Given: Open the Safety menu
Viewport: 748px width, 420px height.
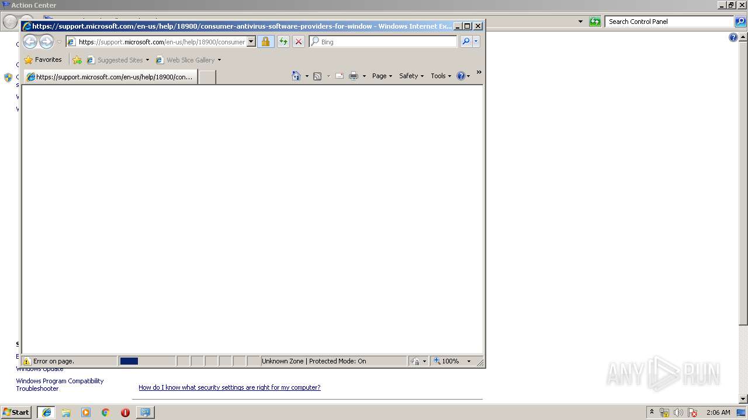Looking at the screenshot, I should [x=411, y=76].
